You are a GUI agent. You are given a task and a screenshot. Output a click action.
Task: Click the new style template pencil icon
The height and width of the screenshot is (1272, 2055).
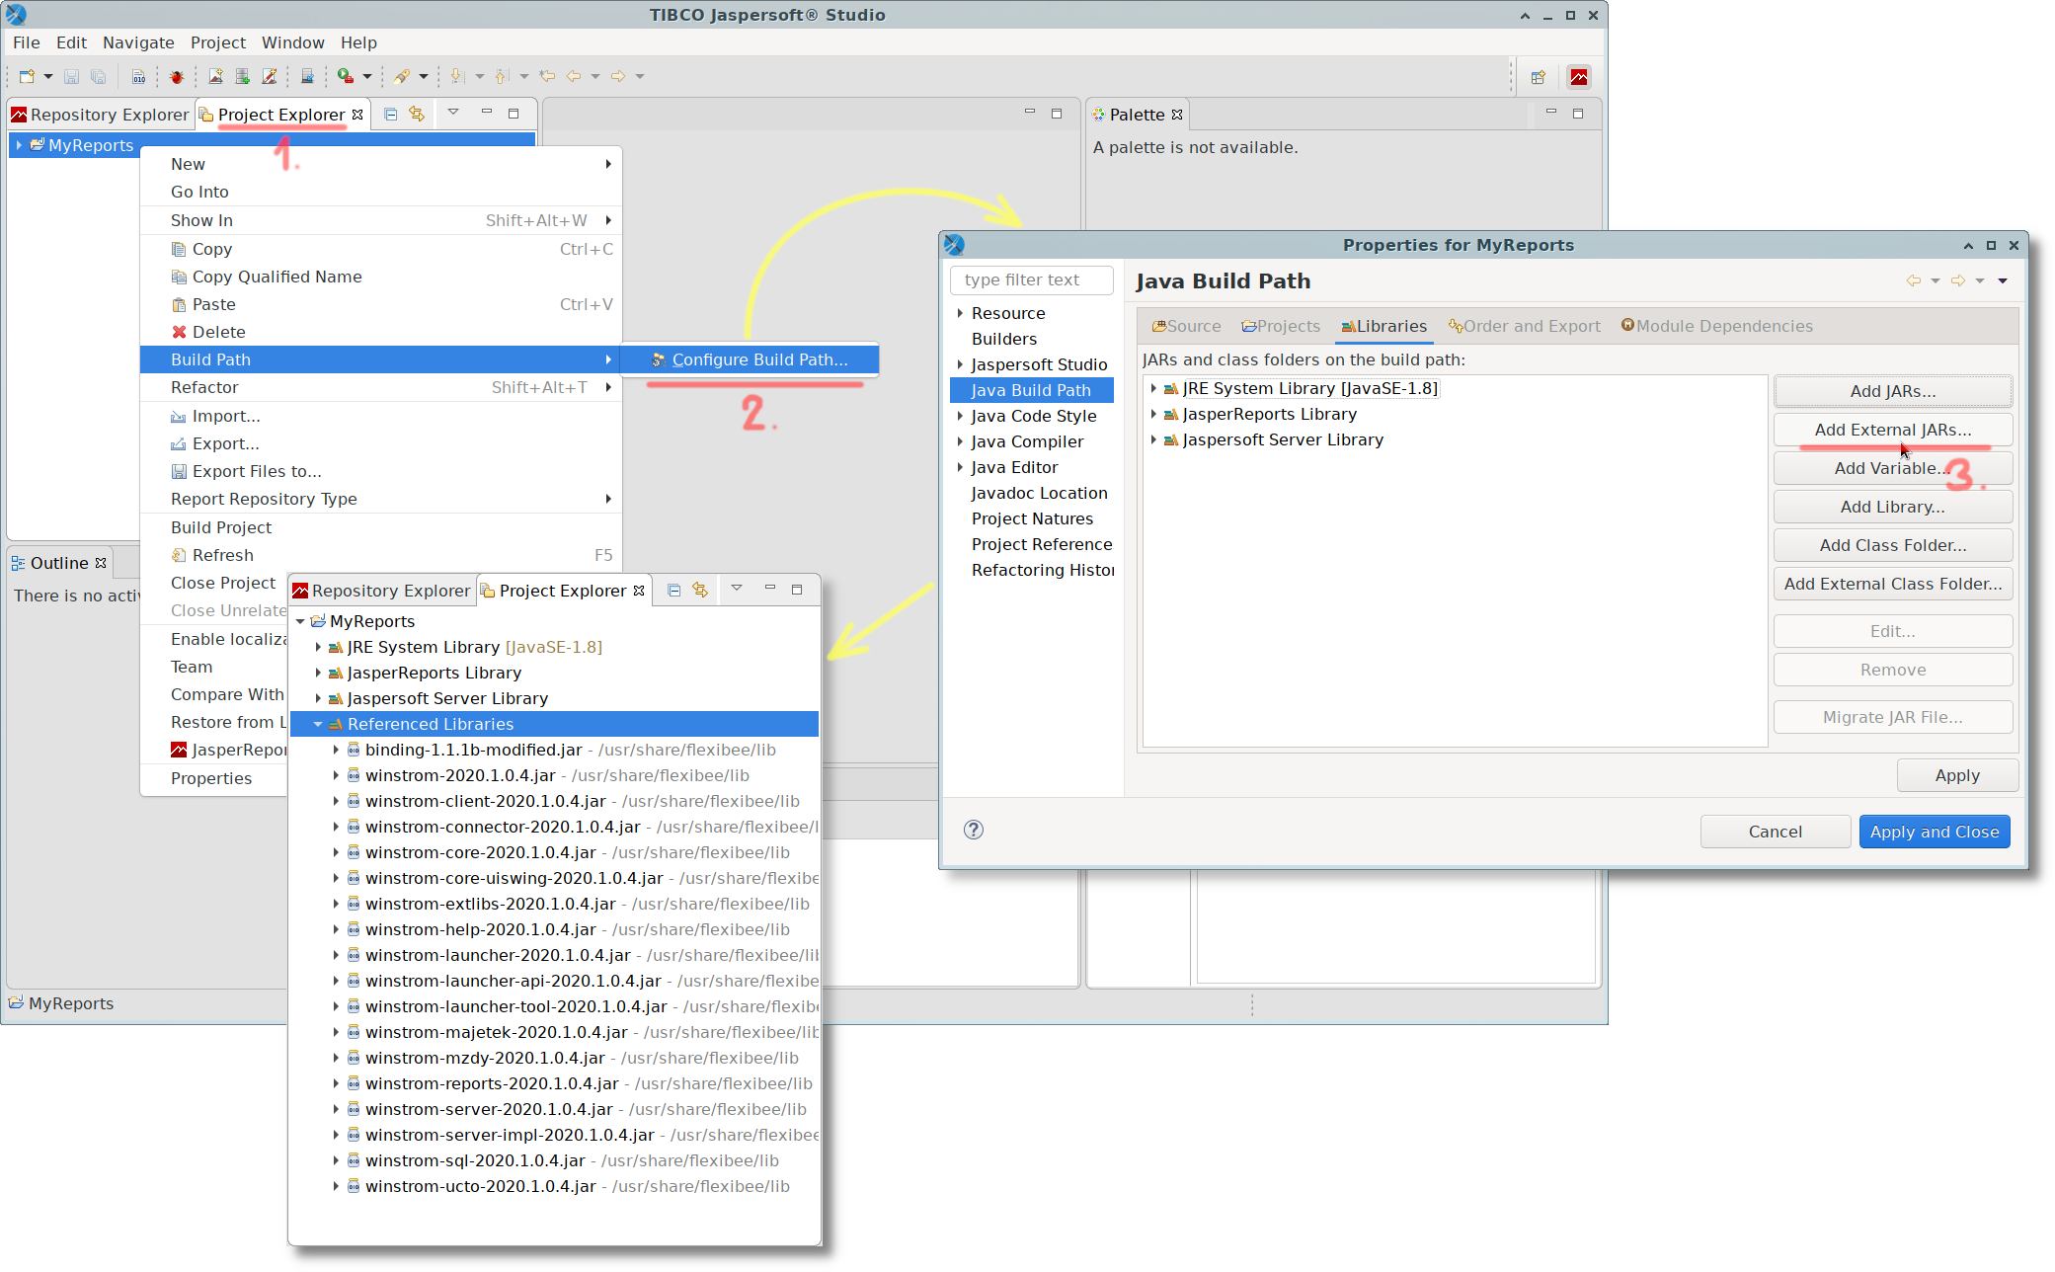[x=269, y=76]
